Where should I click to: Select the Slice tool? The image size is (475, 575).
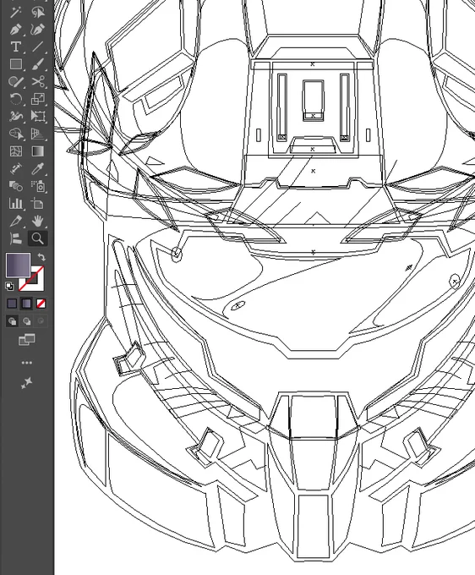tap(16, 221)
